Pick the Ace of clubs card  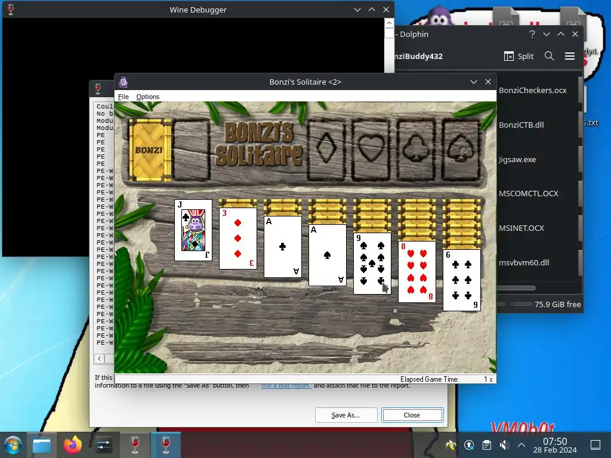tap(282, 247)
